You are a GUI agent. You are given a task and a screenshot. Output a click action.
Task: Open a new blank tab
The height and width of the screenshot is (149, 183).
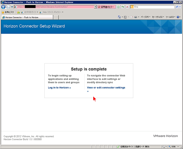point(56,17)
